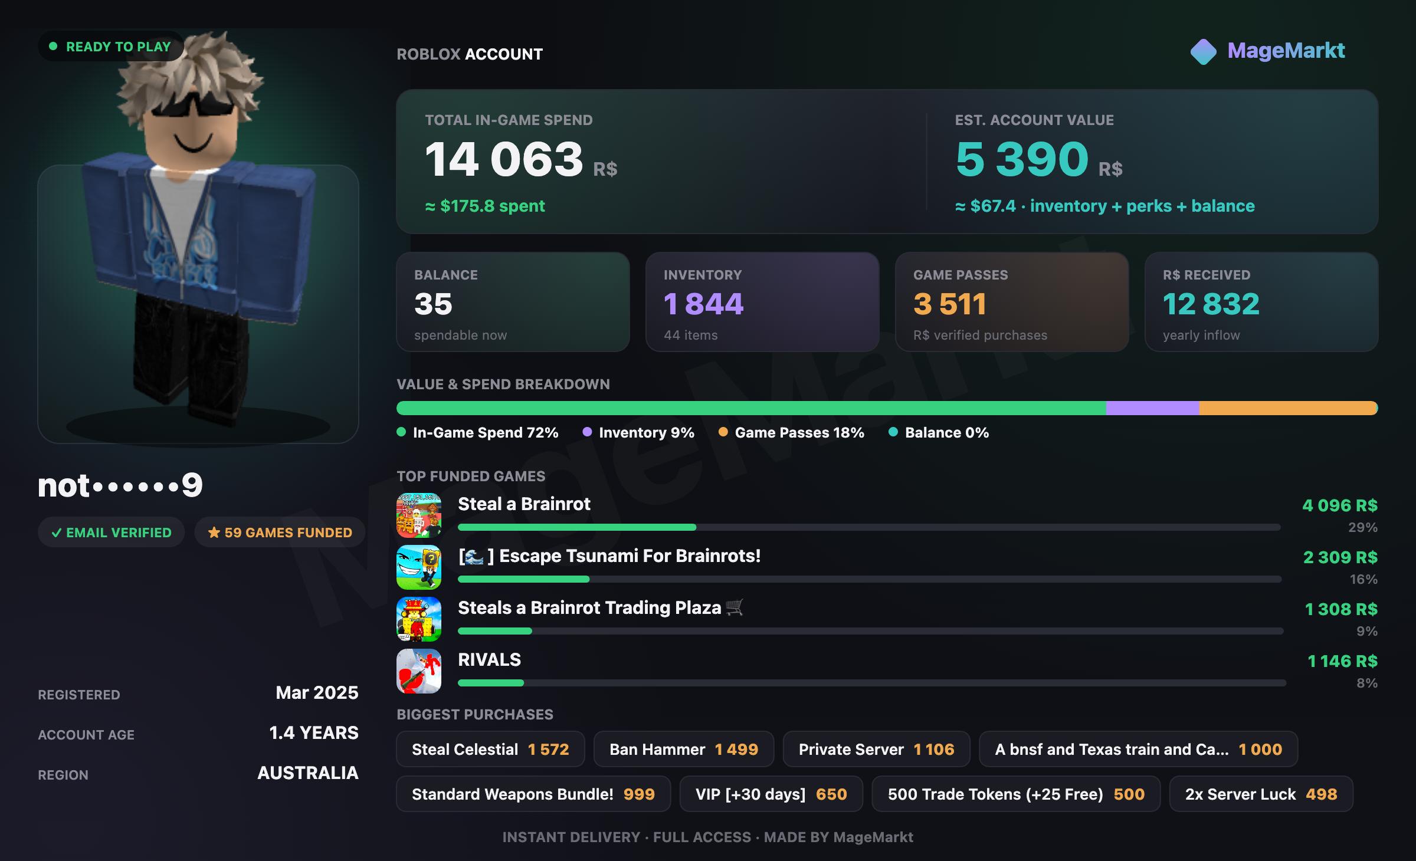Click the VALUE & SPEND BREAKDOWN heading

point(503,384)
